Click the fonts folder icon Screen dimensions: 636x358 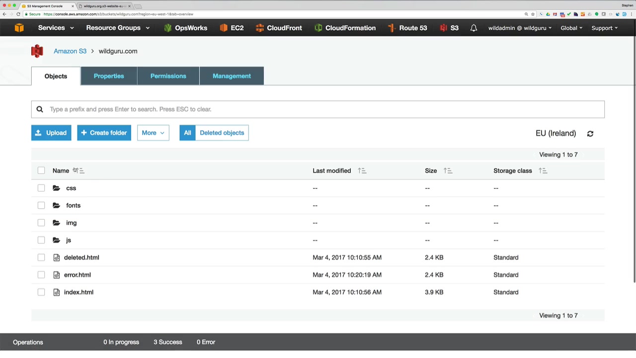[x=56, y=205]
